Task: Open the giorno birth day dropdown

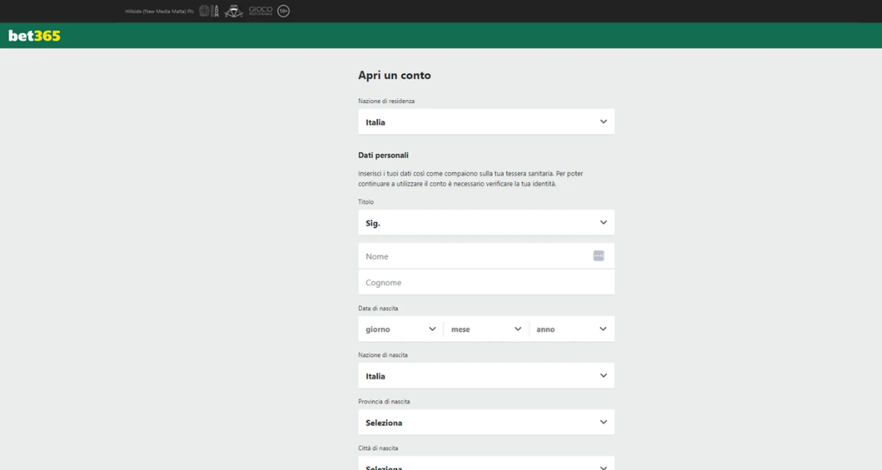Action: (401, 329)
